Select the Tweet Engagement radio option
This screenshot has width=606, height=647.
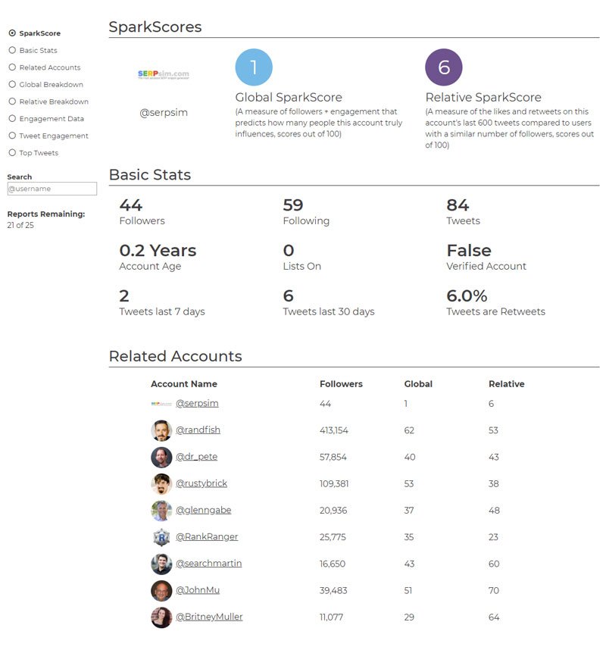[x=12, y=136]
